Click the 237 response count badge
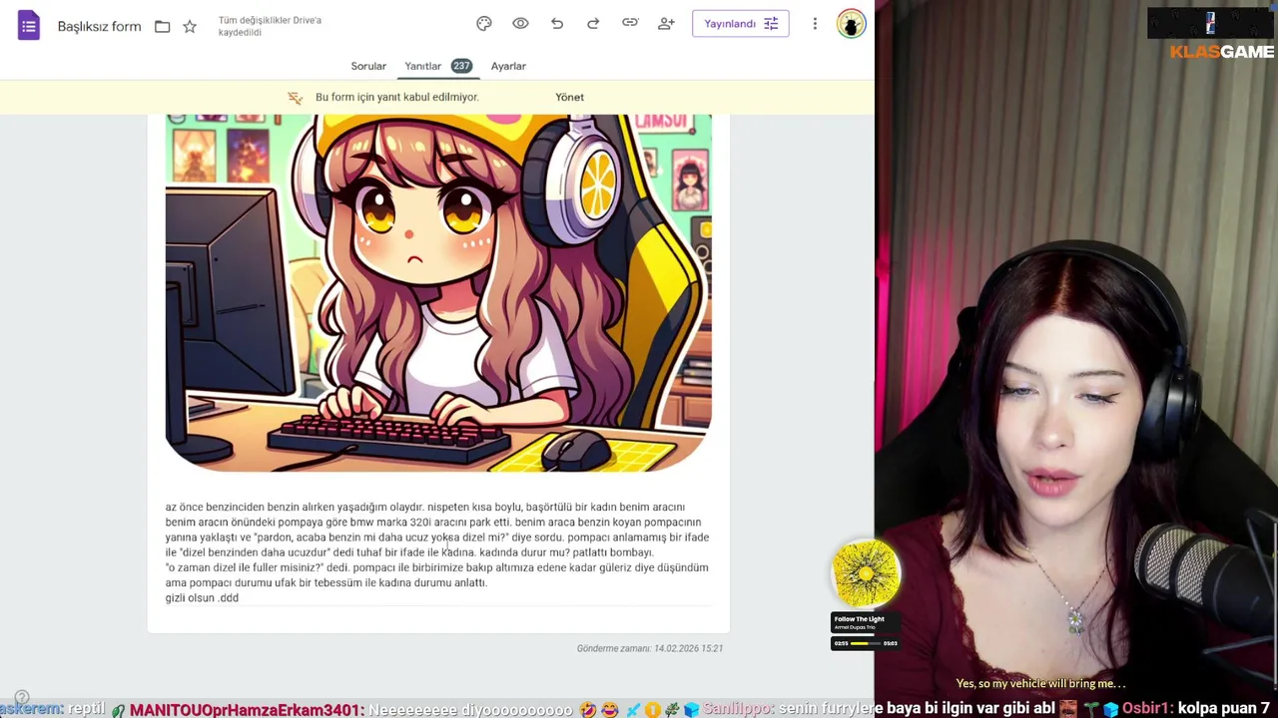The image size is (1278, 718). 460,66
